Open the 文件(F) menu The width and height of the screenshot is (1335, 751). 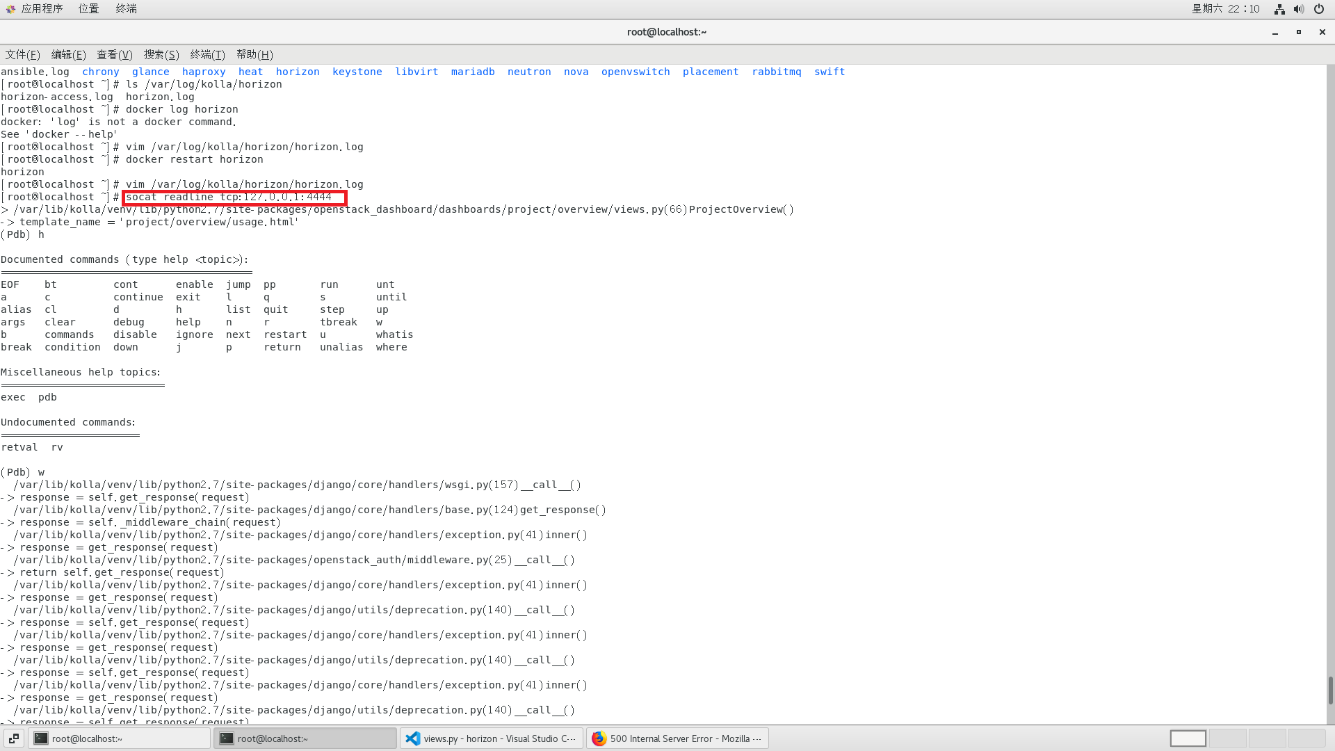pyautogui.click(x=22, y=54)
